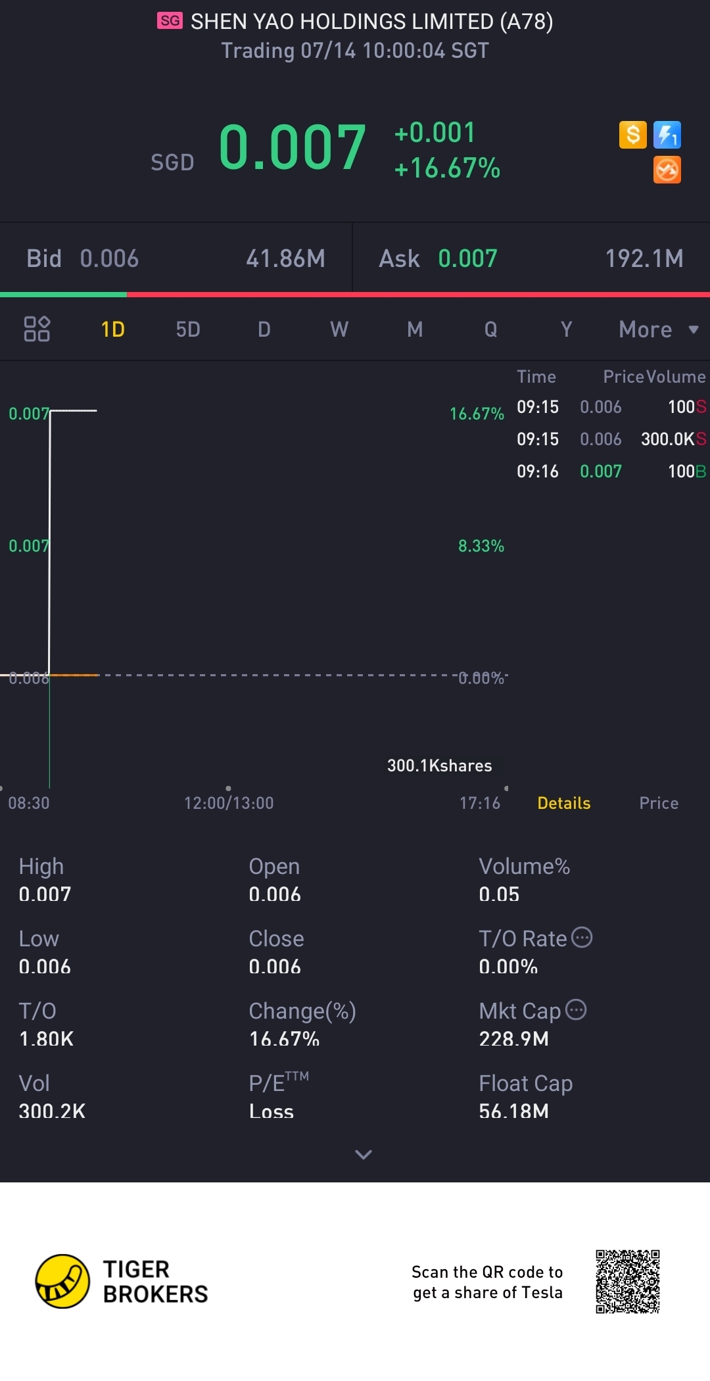Screen dimensions: 710x1381
Task: Tap the green-red bid/ask ratio bar
Action: (355, 295)
